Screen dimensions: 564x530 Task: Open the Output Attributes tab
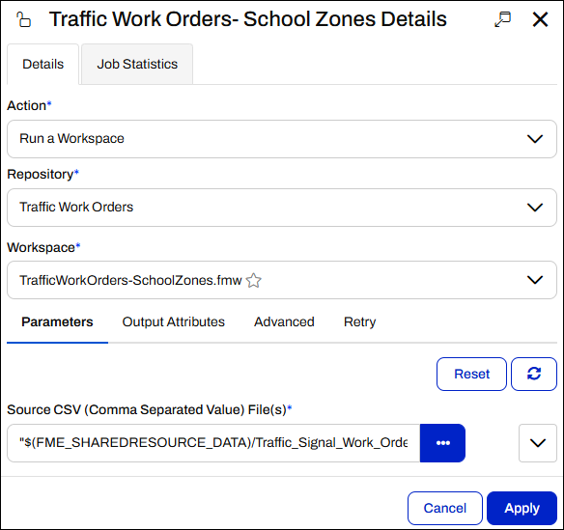(x=174, y=321)
